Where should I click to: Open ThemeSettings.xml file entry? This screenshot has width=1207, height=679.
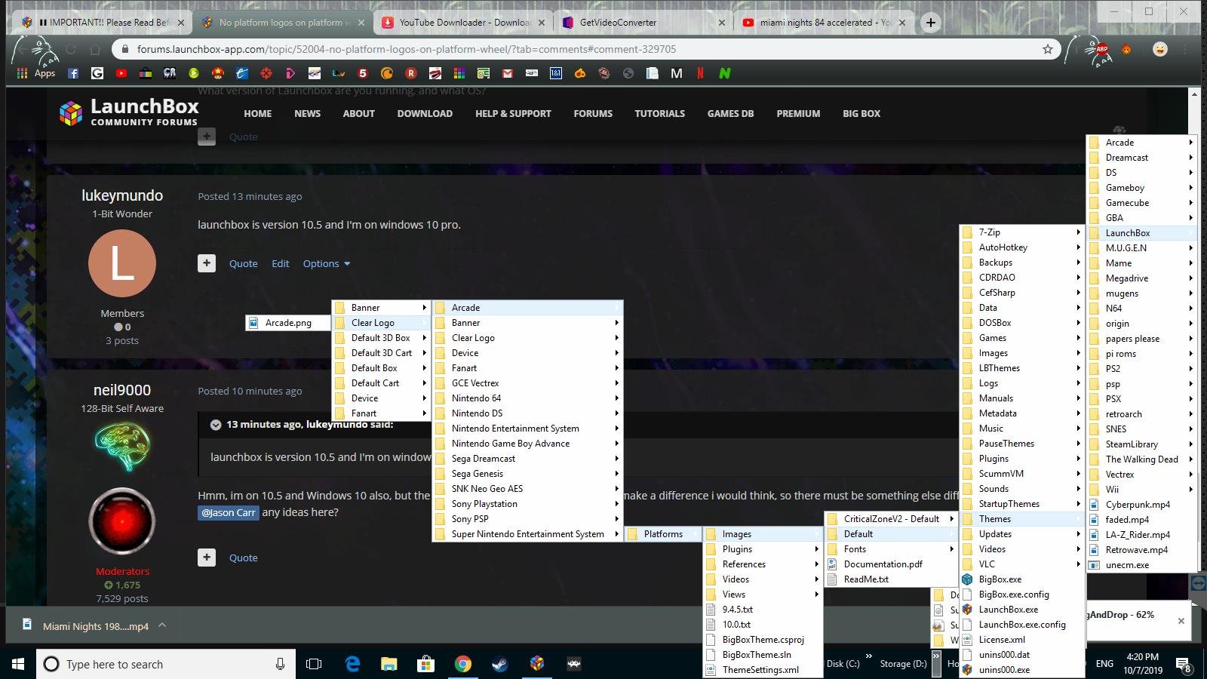click(x=762, y=670)
